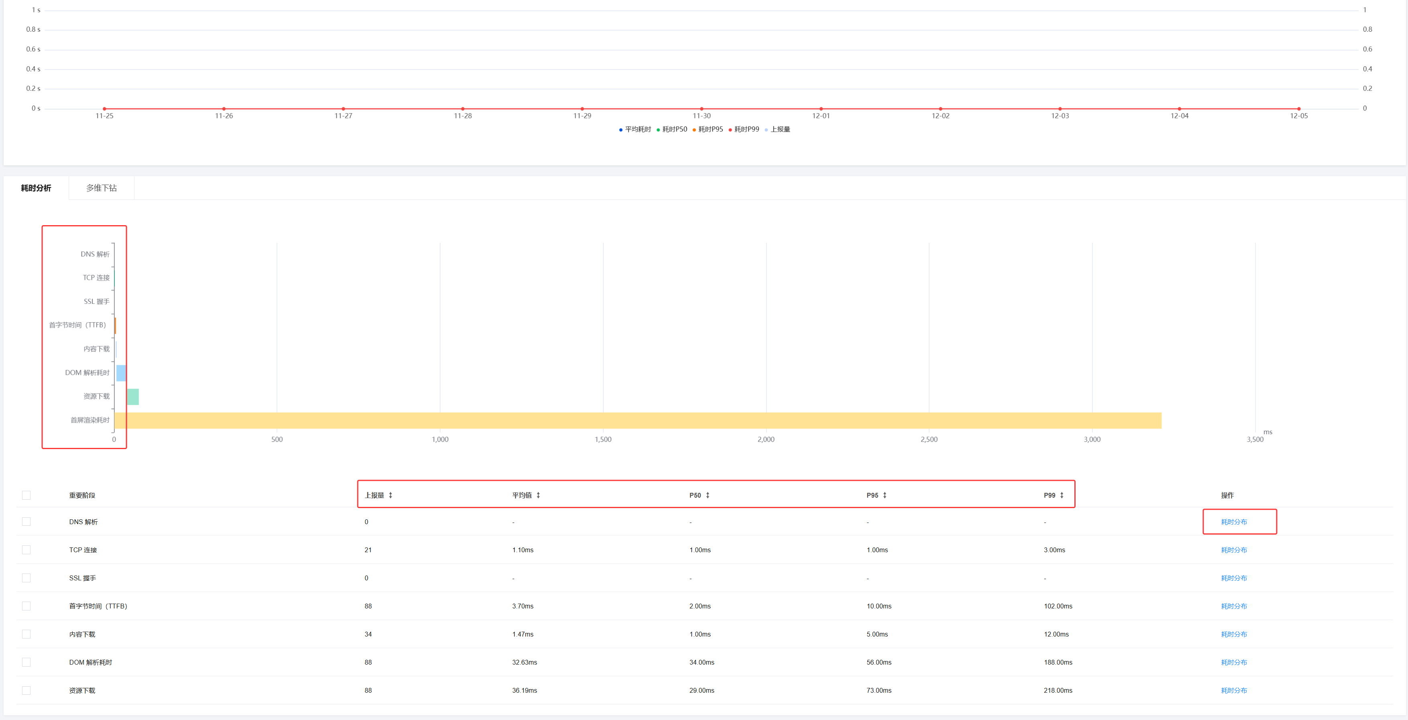Image resolution: width=1408 pixels, height=720 pixels.
Task: Click the green 资源下载 bar
Action: (133, 397)
